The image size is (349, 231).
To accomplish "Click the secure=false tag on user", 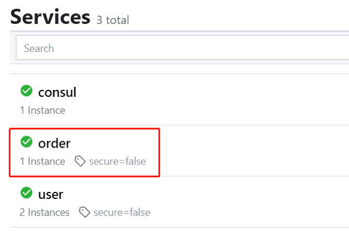I will click(122, 212).
